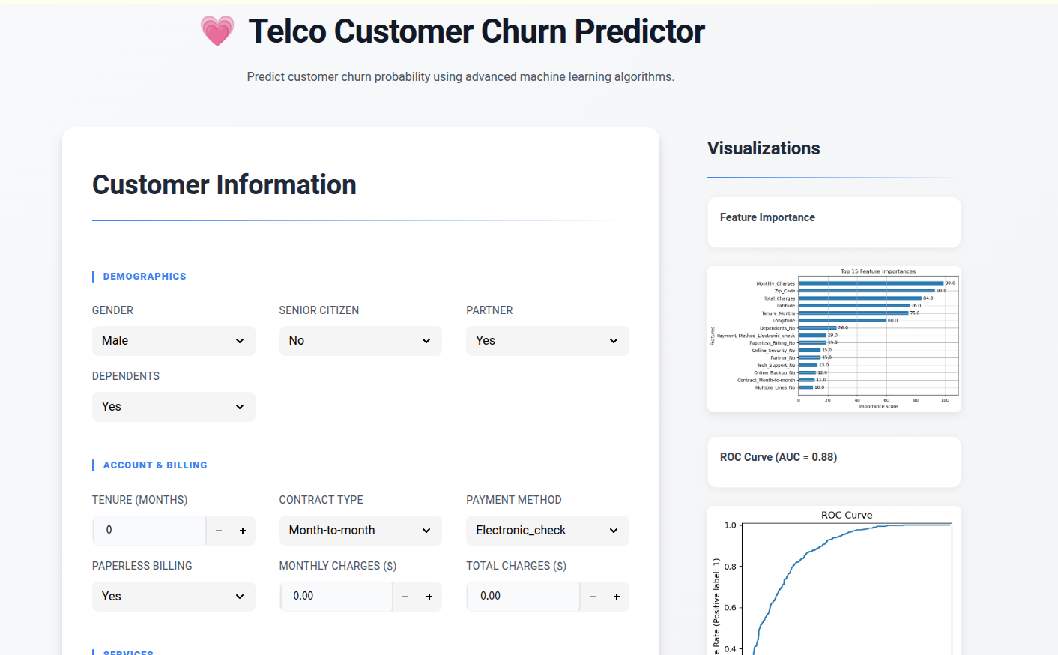Screen dimensions: 1058x655
Task: Increment Total Charges using plus icon
Action: [x=617, y=597]
